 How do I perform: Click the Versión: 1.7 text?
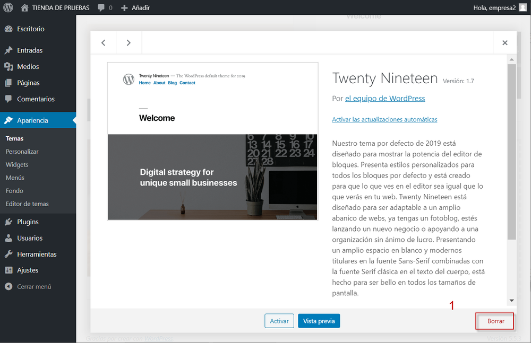[458, 81]
